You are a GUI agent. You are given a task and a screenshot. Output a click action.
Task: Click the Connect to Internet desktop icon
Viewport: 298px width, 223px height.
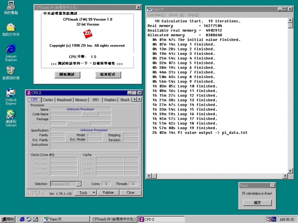point(11,115)
